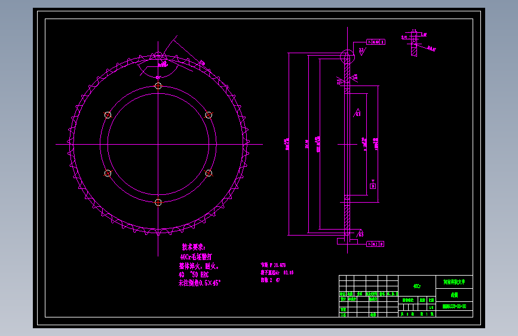This screenshot has height=336, width=518.
Task: Pick the lower-left bolt hole on sprocket
Action: click(108, 173)
